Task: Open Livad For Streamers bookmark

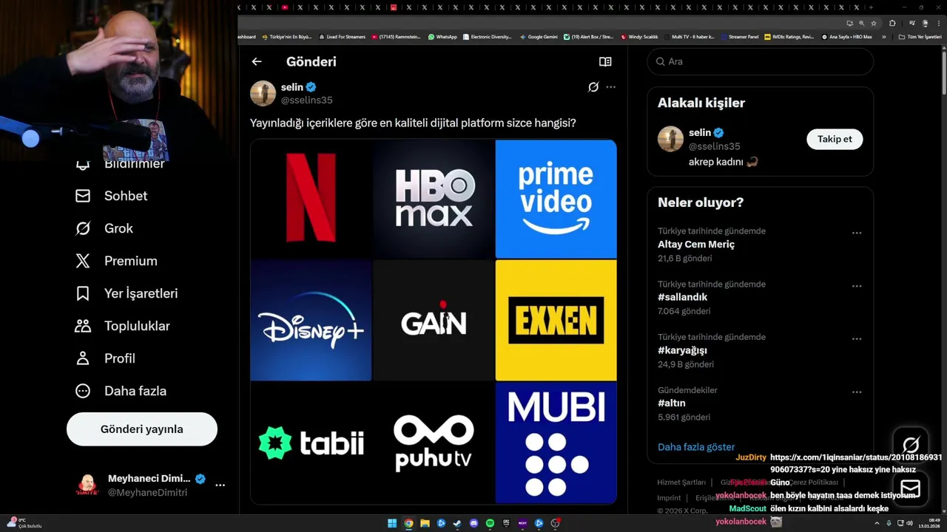Action: (342, 36)
